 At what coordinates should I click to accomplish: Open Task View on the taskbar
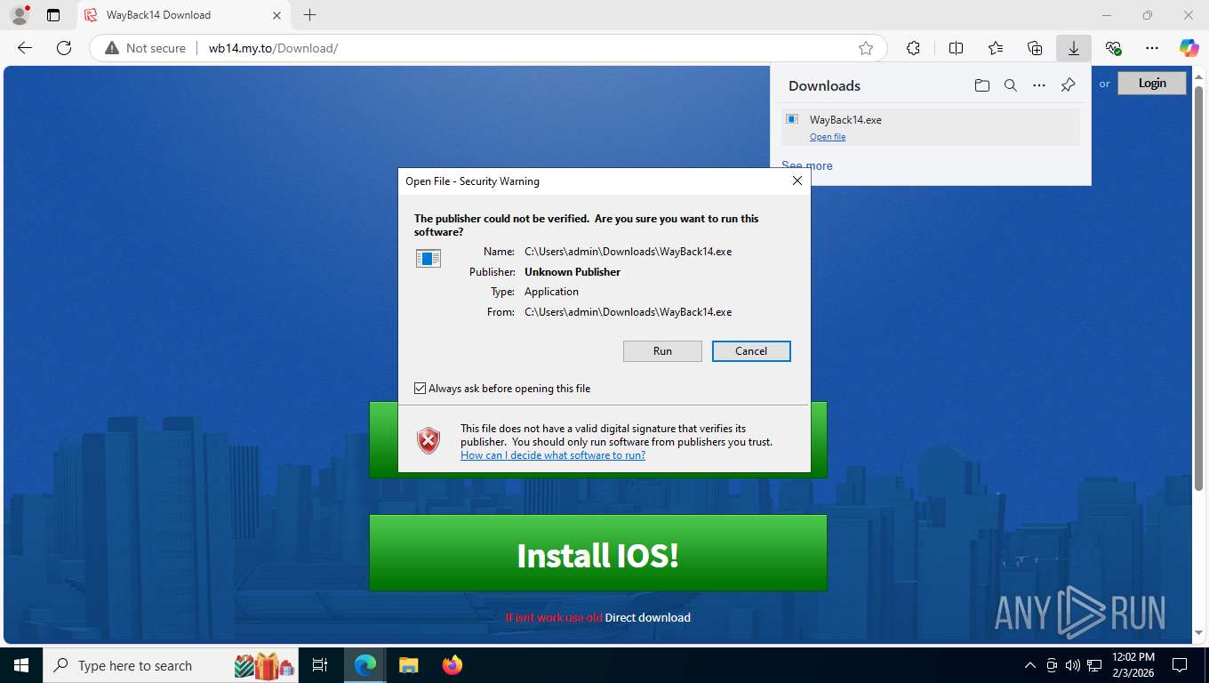coord(321,665)
